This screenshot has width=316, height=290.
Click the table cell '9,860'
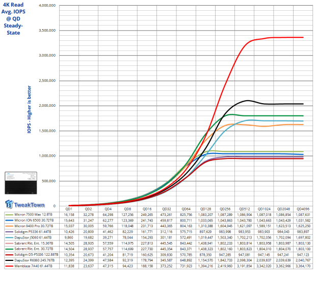coord(69,237)
